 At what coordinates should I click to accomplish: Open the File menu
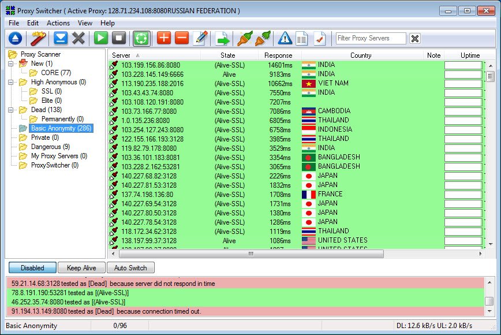[14, 23]
